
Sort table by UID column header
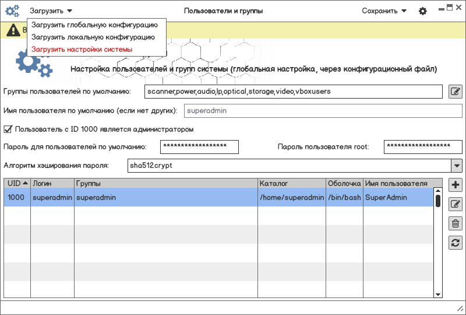tap(17, 183)
